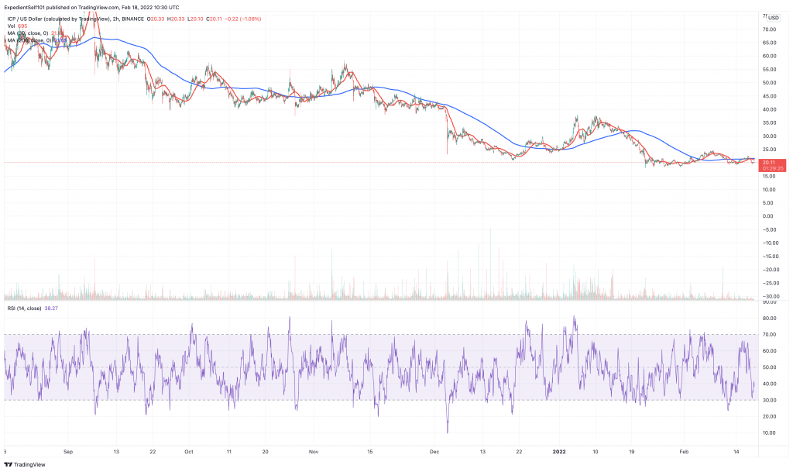This screenshot has height=472, width=793.
Task: Click the MA (200, close, 0) legend
Action: point(36,40)
